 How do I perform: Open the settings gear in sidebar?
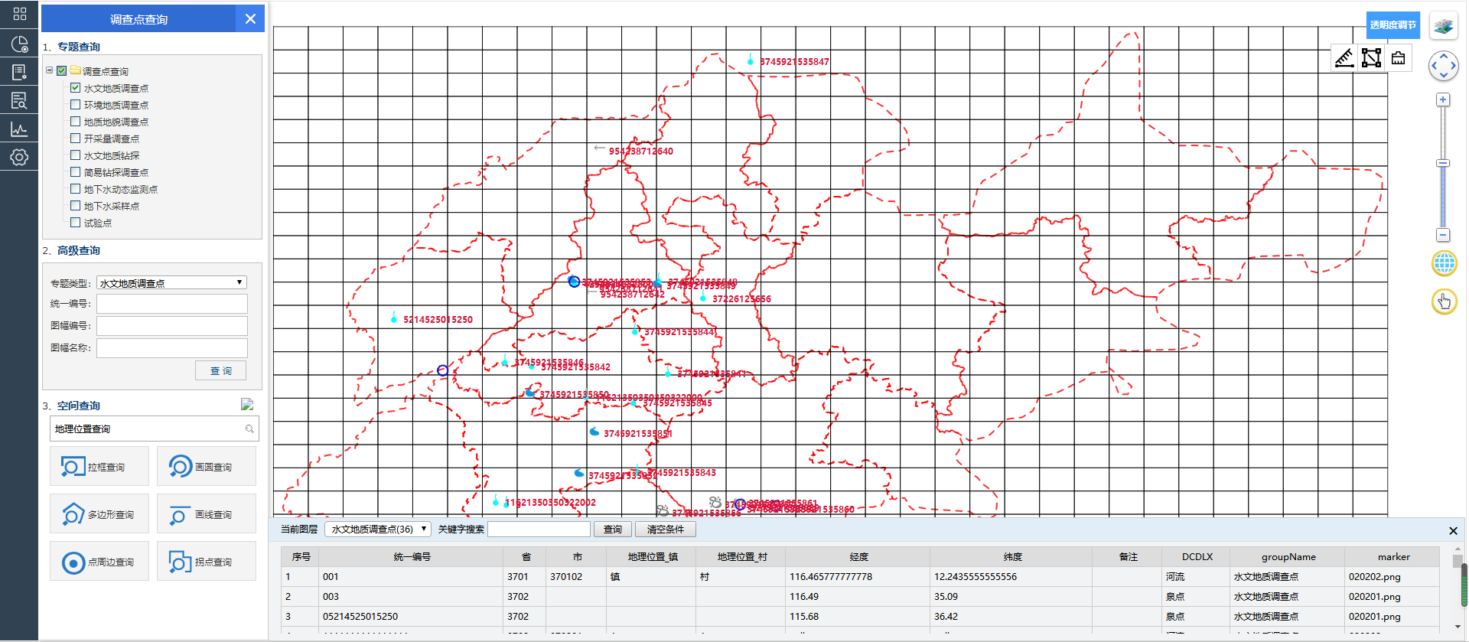point(19,158)
